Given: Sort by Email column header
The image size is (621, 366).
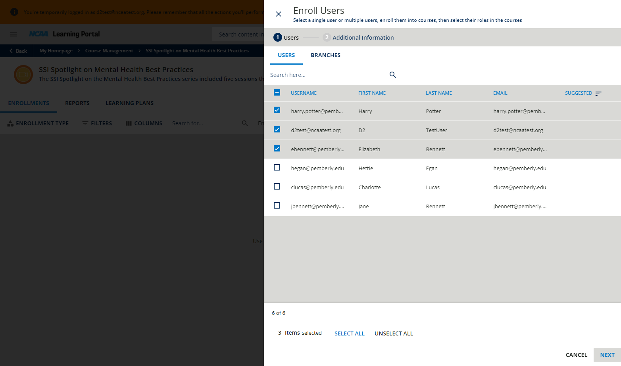Looking at the screenshot, I should [500, 93].
